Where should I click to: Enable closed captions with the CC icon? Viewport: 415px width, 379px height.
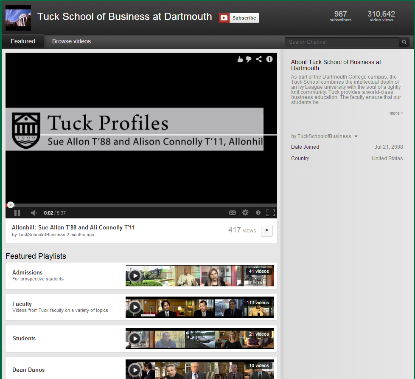coord(233,212)
